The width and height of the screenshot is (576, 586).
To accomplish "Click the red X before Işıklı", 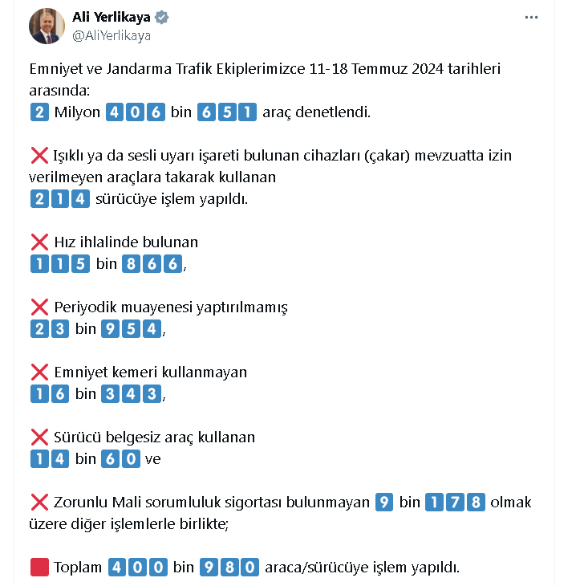I will (39, 156).
